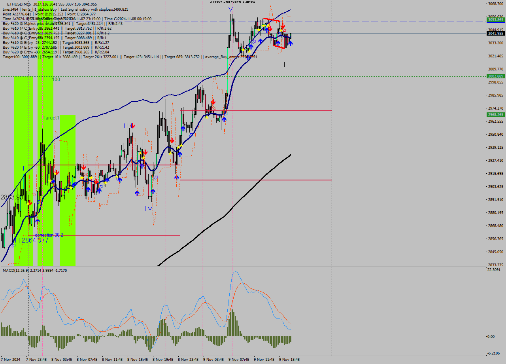
Task: Click the '8 Nov 15:45' time label
Action: 138,360
